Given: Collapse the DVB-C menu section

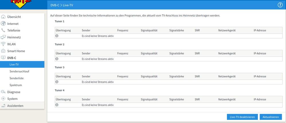Looking at the screenshot, I should (x=11, y=58).
